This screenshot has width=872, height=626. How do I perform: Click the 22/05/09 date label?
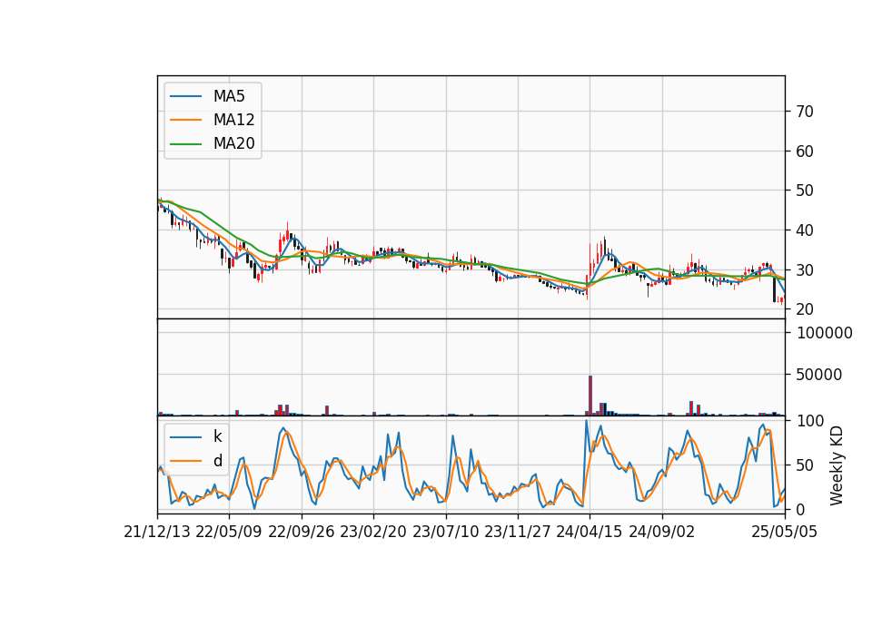pyautogui.click(x=229, y=533)
